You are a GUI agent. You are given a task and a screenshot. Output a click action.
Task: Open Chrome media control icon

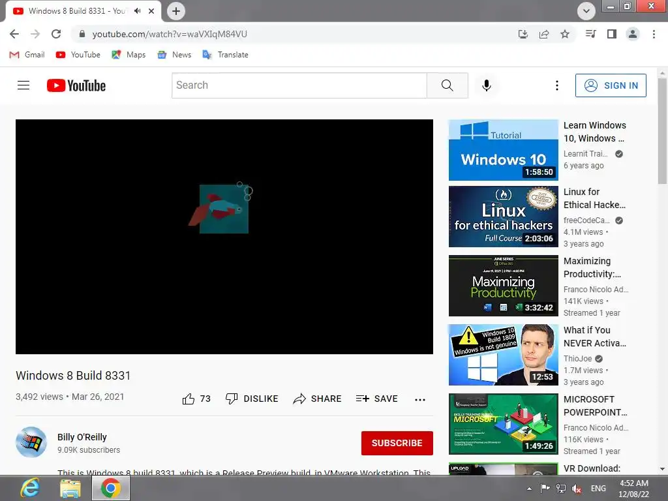pos(590,34)
